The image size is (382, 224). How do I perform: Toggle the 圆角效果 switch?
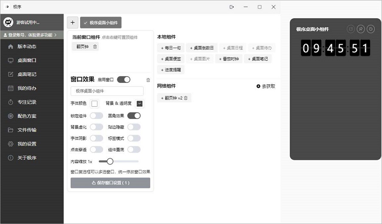pos(134,116)
